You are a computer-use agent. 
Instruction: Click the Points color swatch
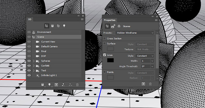(111, 77)
